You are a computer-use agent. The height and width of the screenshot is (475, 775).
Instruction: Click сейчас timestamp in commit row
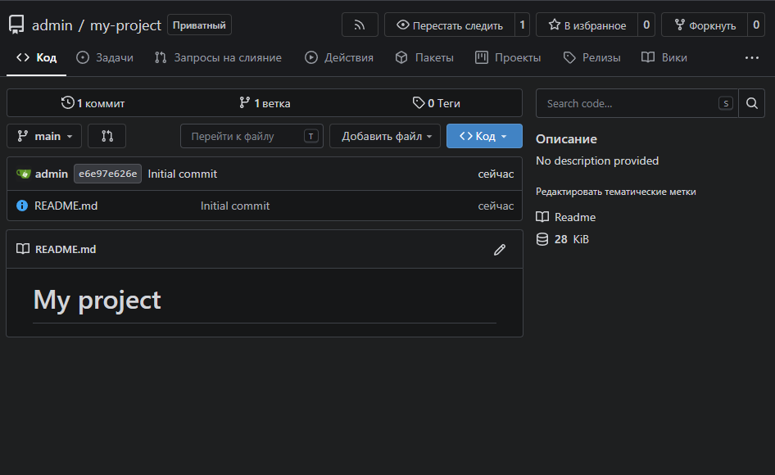coord(496,174)
